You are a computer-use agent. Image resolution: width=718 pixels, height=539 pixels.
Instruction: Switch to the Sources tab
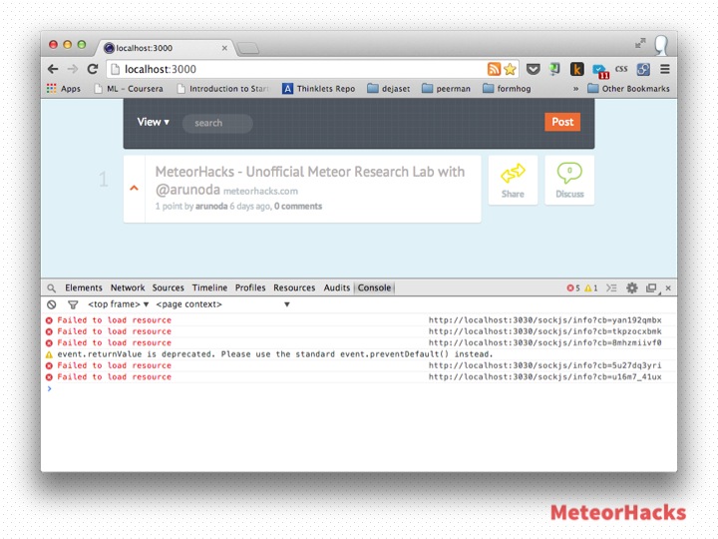169,287
